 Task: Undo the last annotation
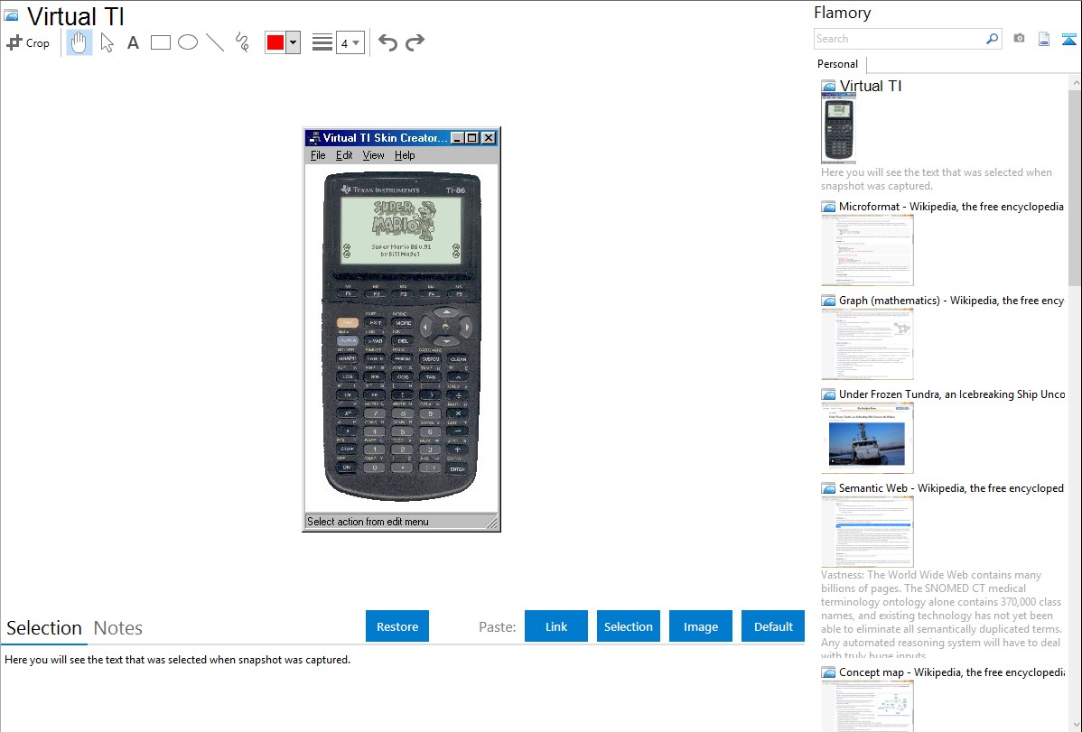[x=387, y=42]
